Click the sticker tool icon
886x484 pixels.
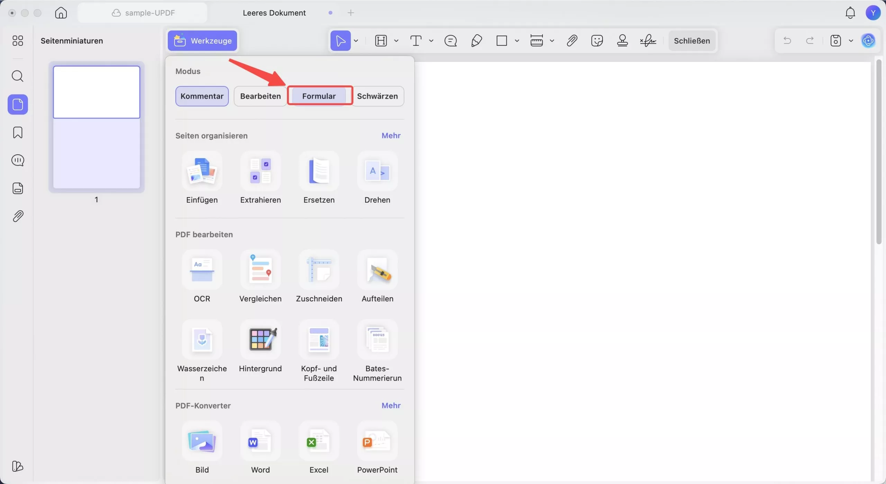[x=597, y=41]
